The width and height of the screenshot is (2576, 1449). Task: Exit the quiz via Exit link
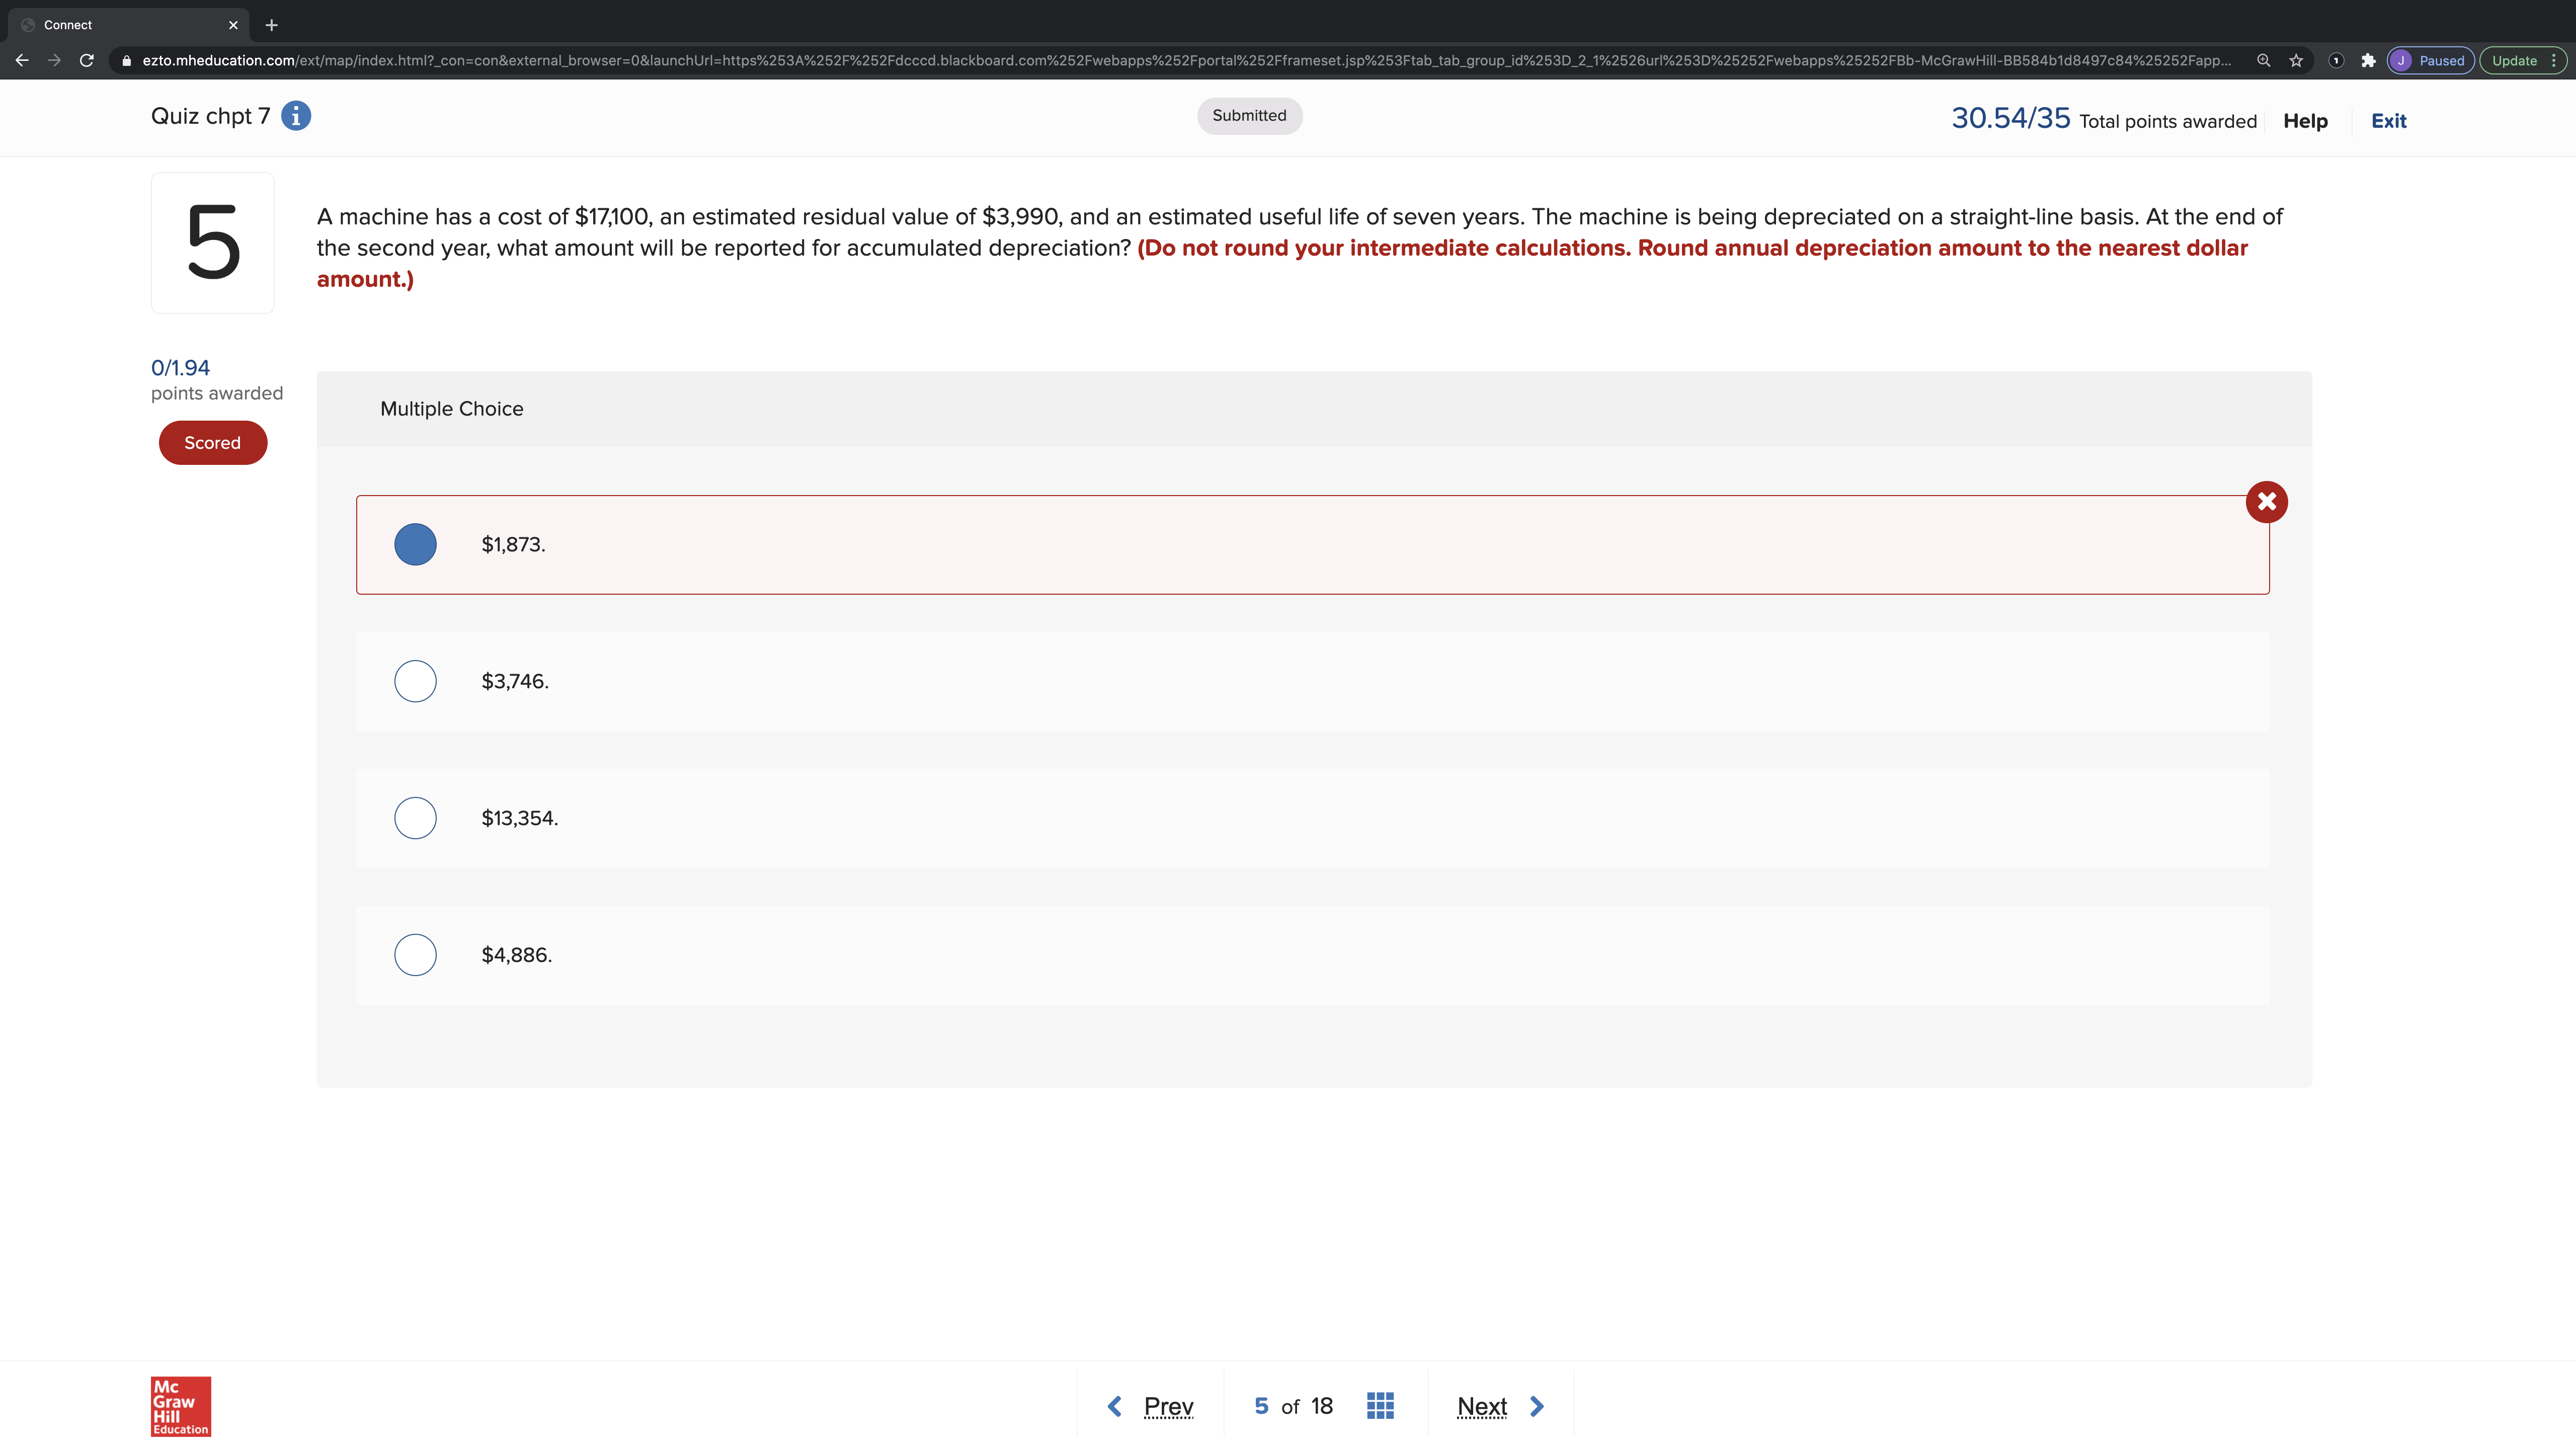tap(2388, 121)
